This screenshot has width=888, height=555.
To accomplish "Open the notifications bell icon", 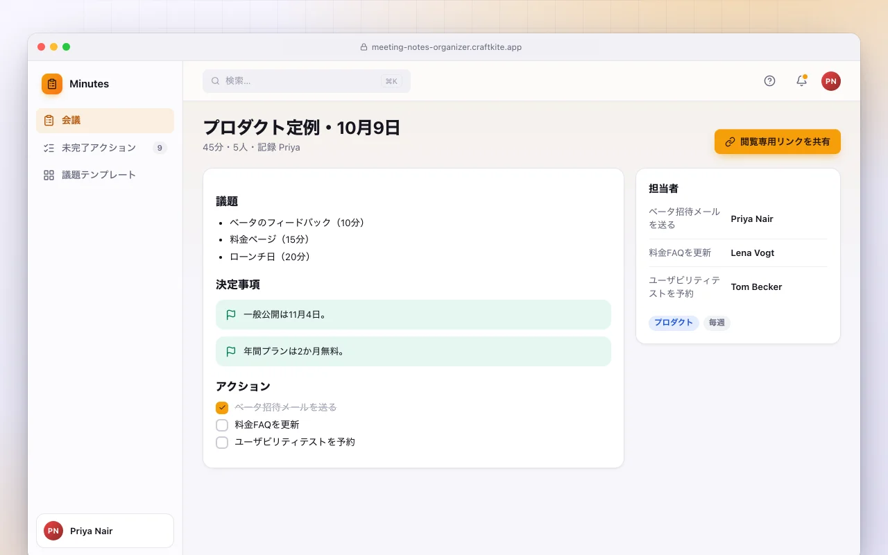I will pos(801,80).
